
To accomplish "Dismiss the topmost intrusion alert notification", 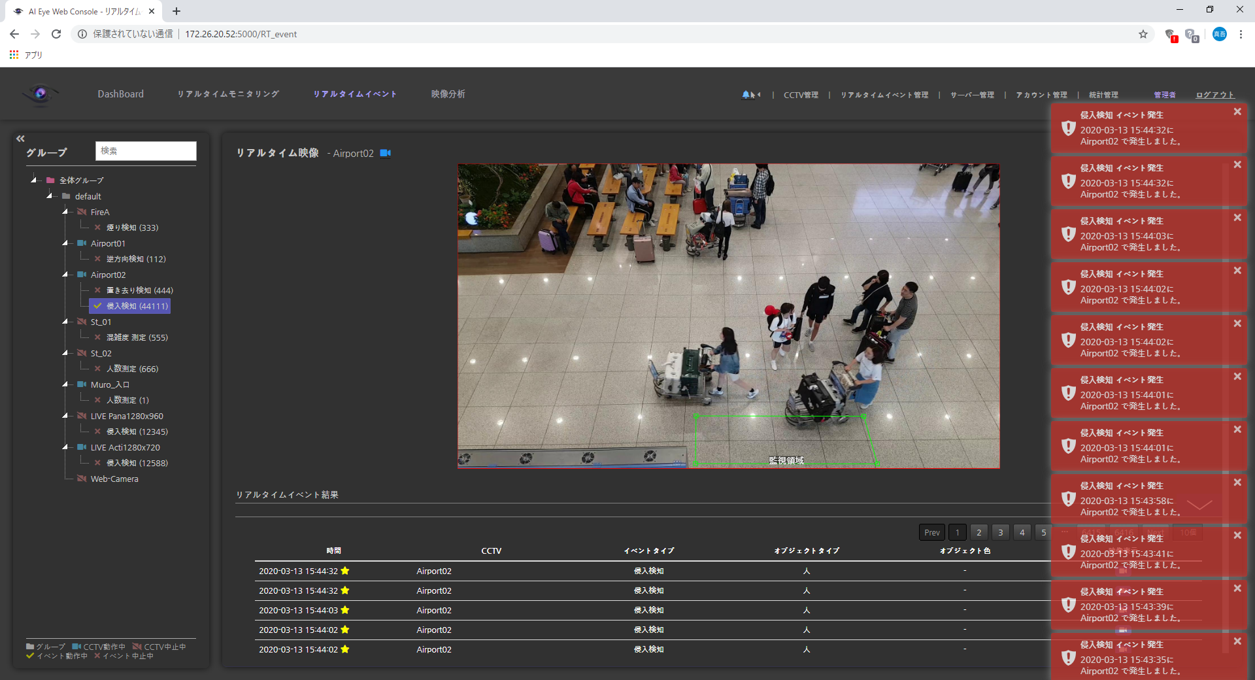I will point(1237,112).
